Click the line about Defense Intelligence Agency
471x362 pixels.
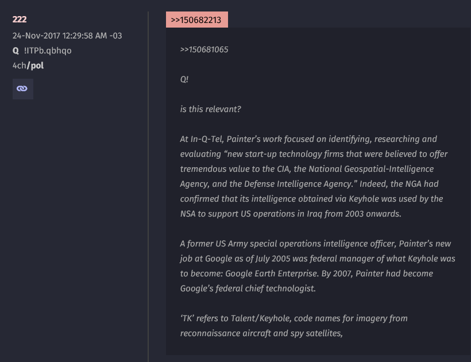(309, 184)
